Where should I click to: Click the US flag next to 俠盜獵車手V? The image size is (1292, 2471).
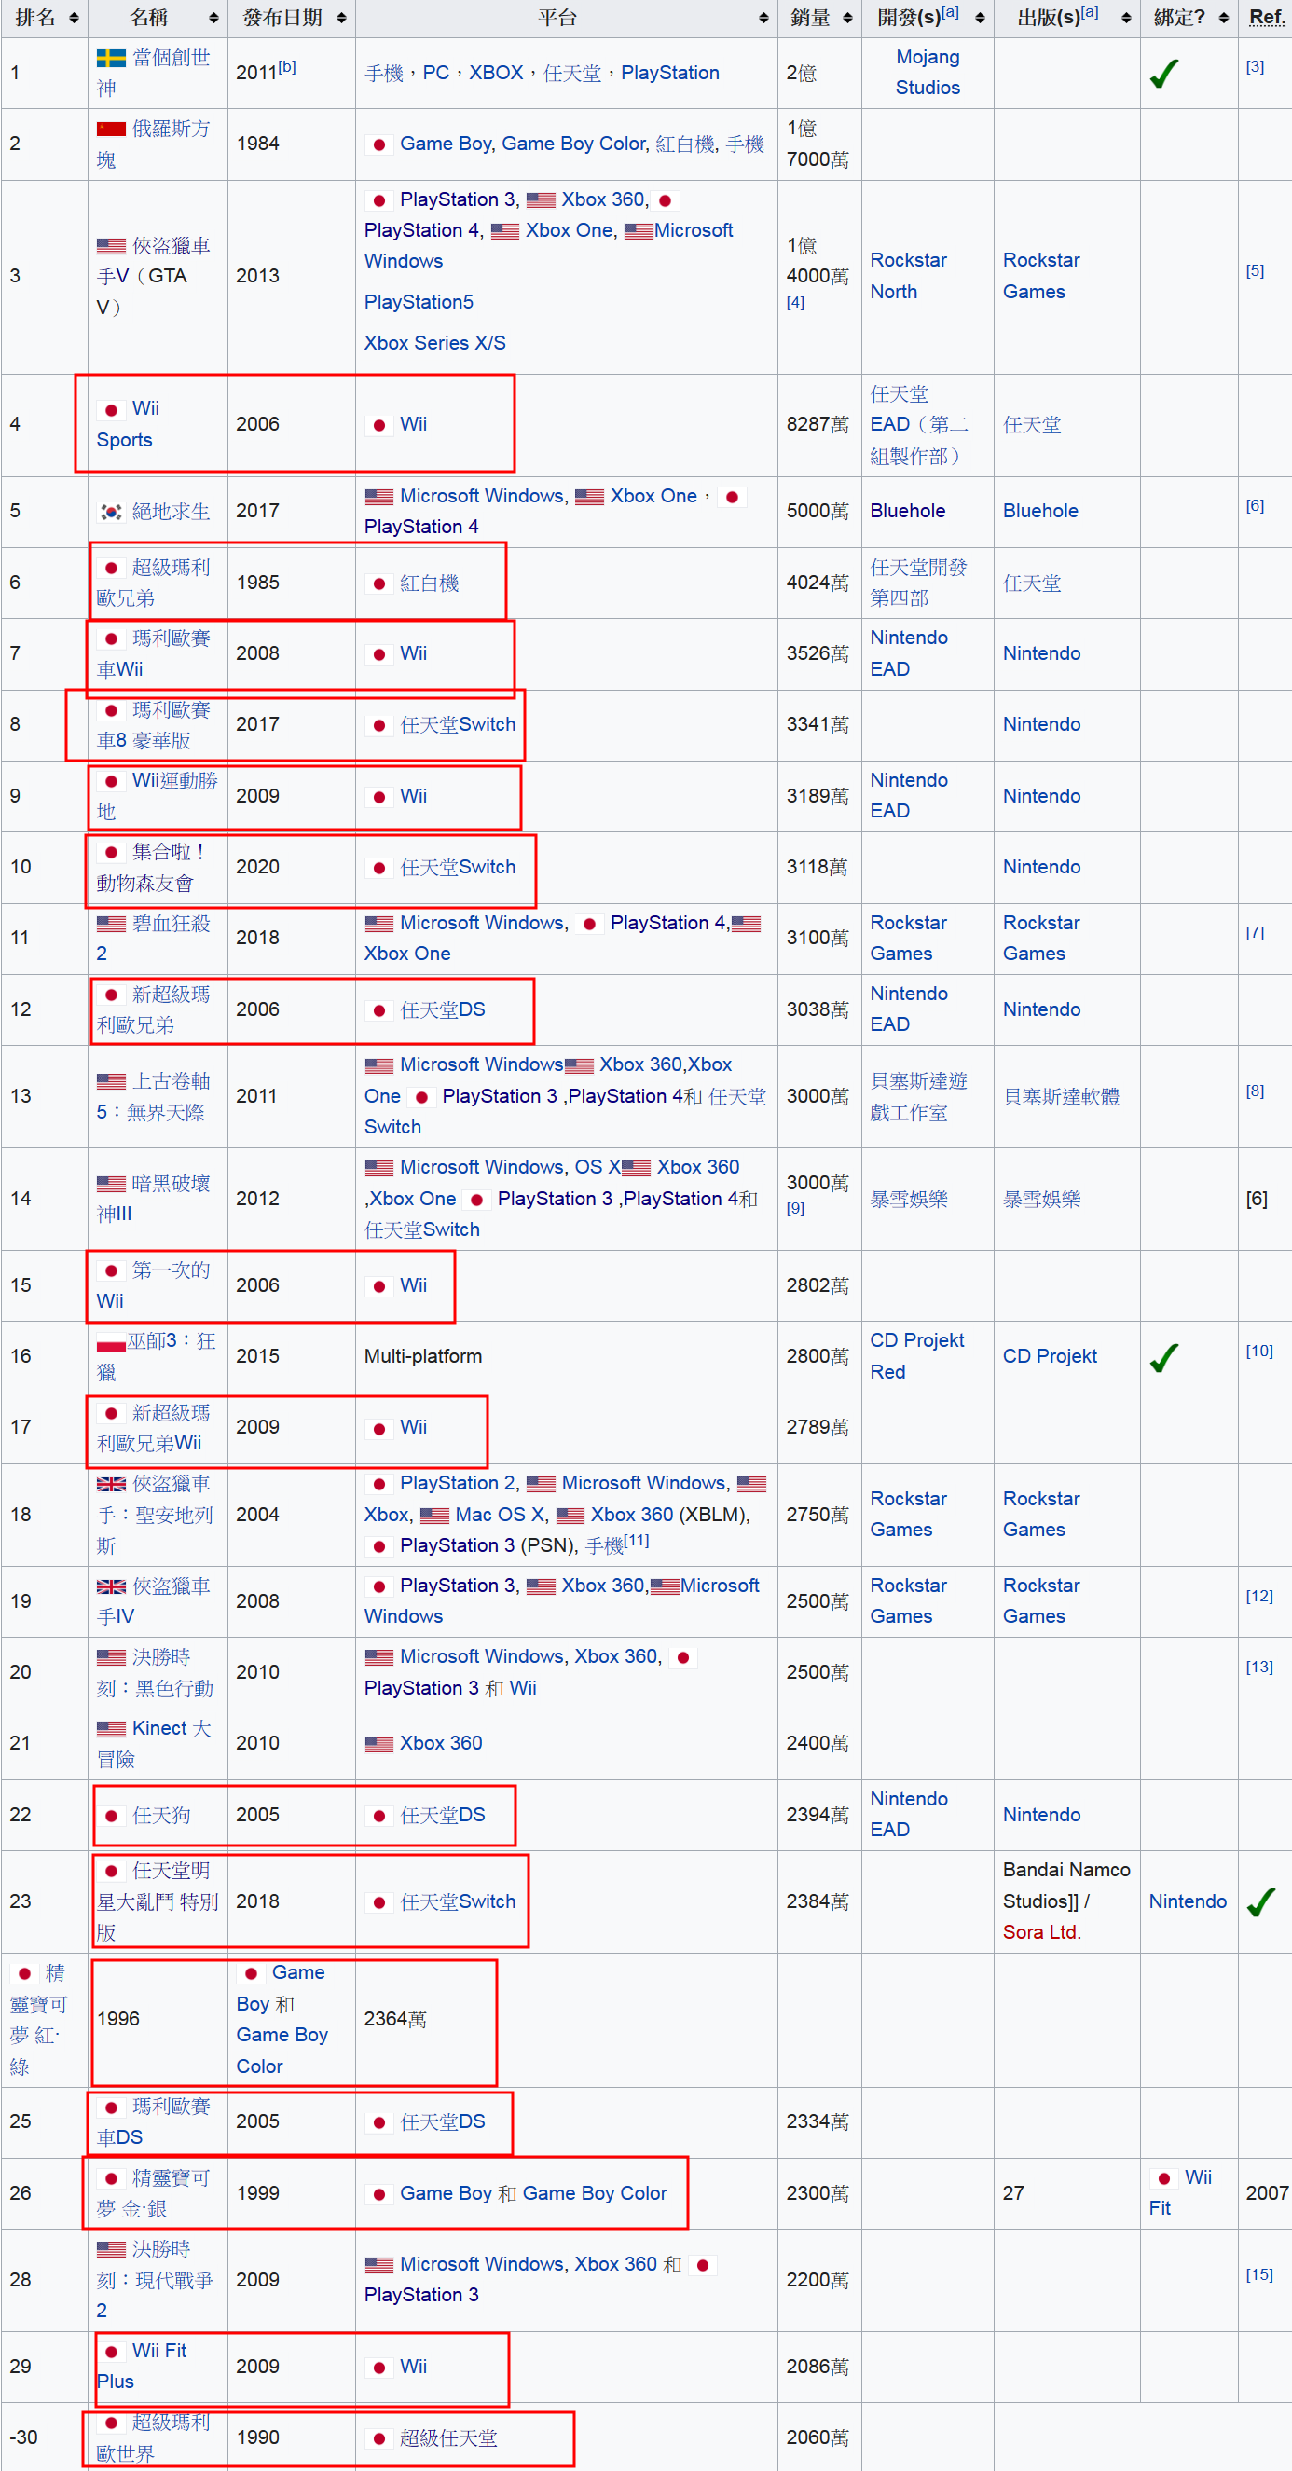pyautogui.click(x=111, y=246)
